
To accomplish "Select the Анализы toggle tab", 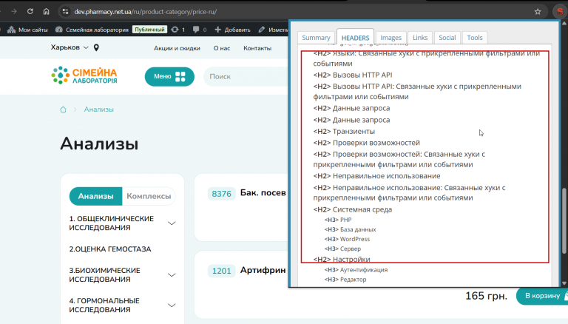I will click(95, 196).
